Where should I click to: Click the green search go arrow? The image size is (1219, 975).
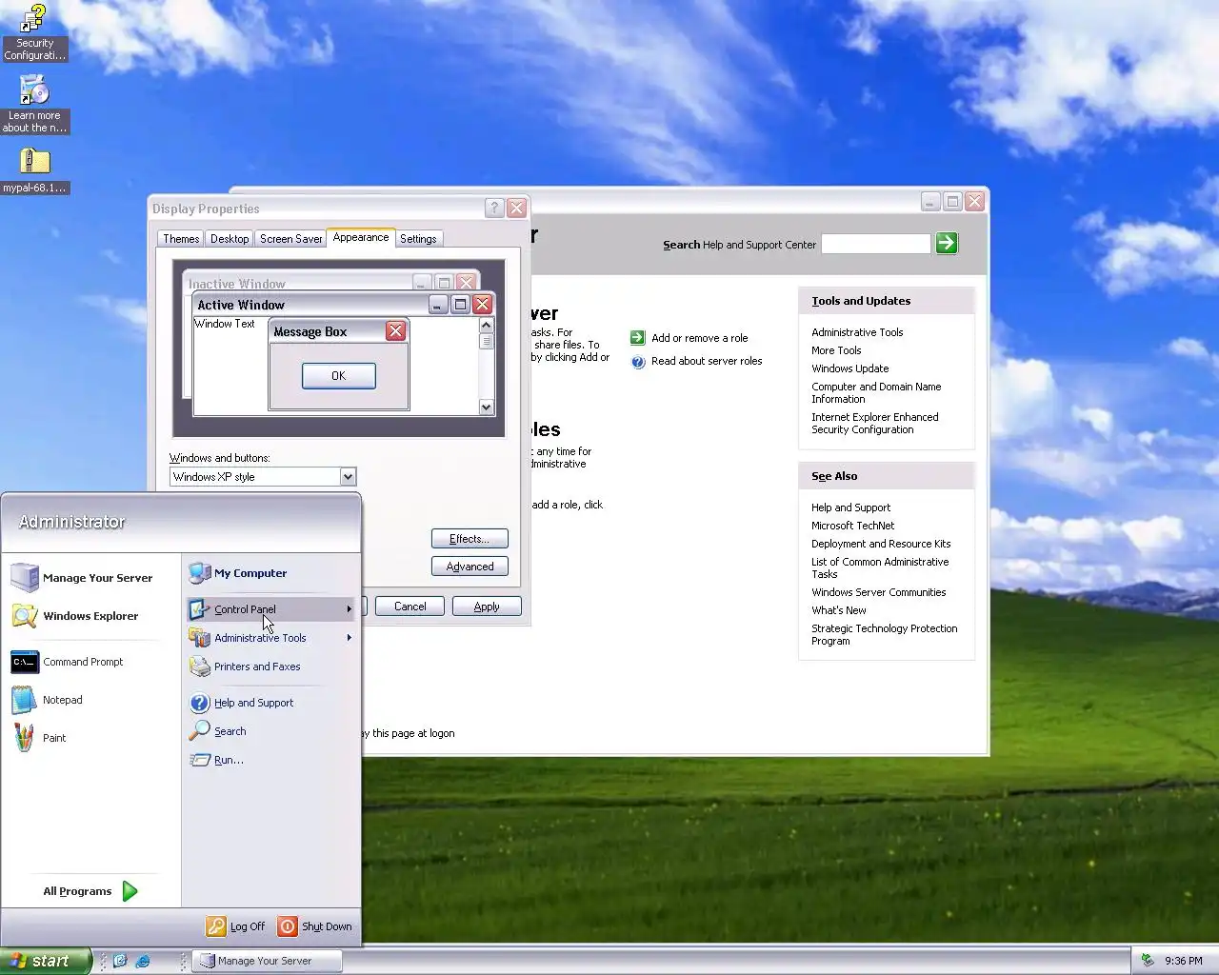coord(947,243)
